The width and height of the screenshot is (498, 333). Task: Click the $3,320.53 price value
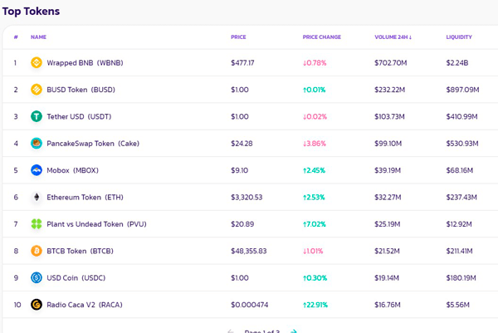tap(247, 198)
